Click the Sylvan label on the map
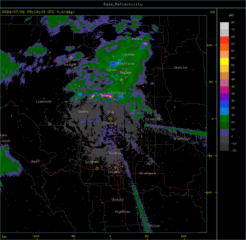The image size is (246, 240). 111,70
